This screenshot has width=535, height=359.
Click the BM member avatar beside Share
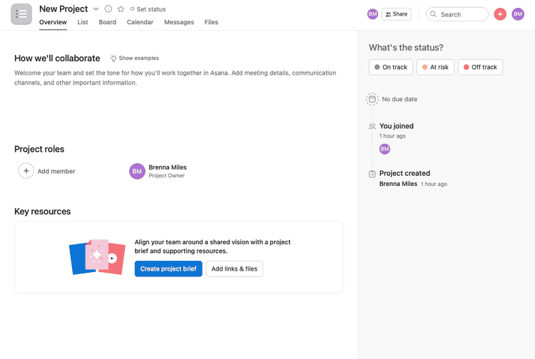pyautogui.click(x=372, y=14)
